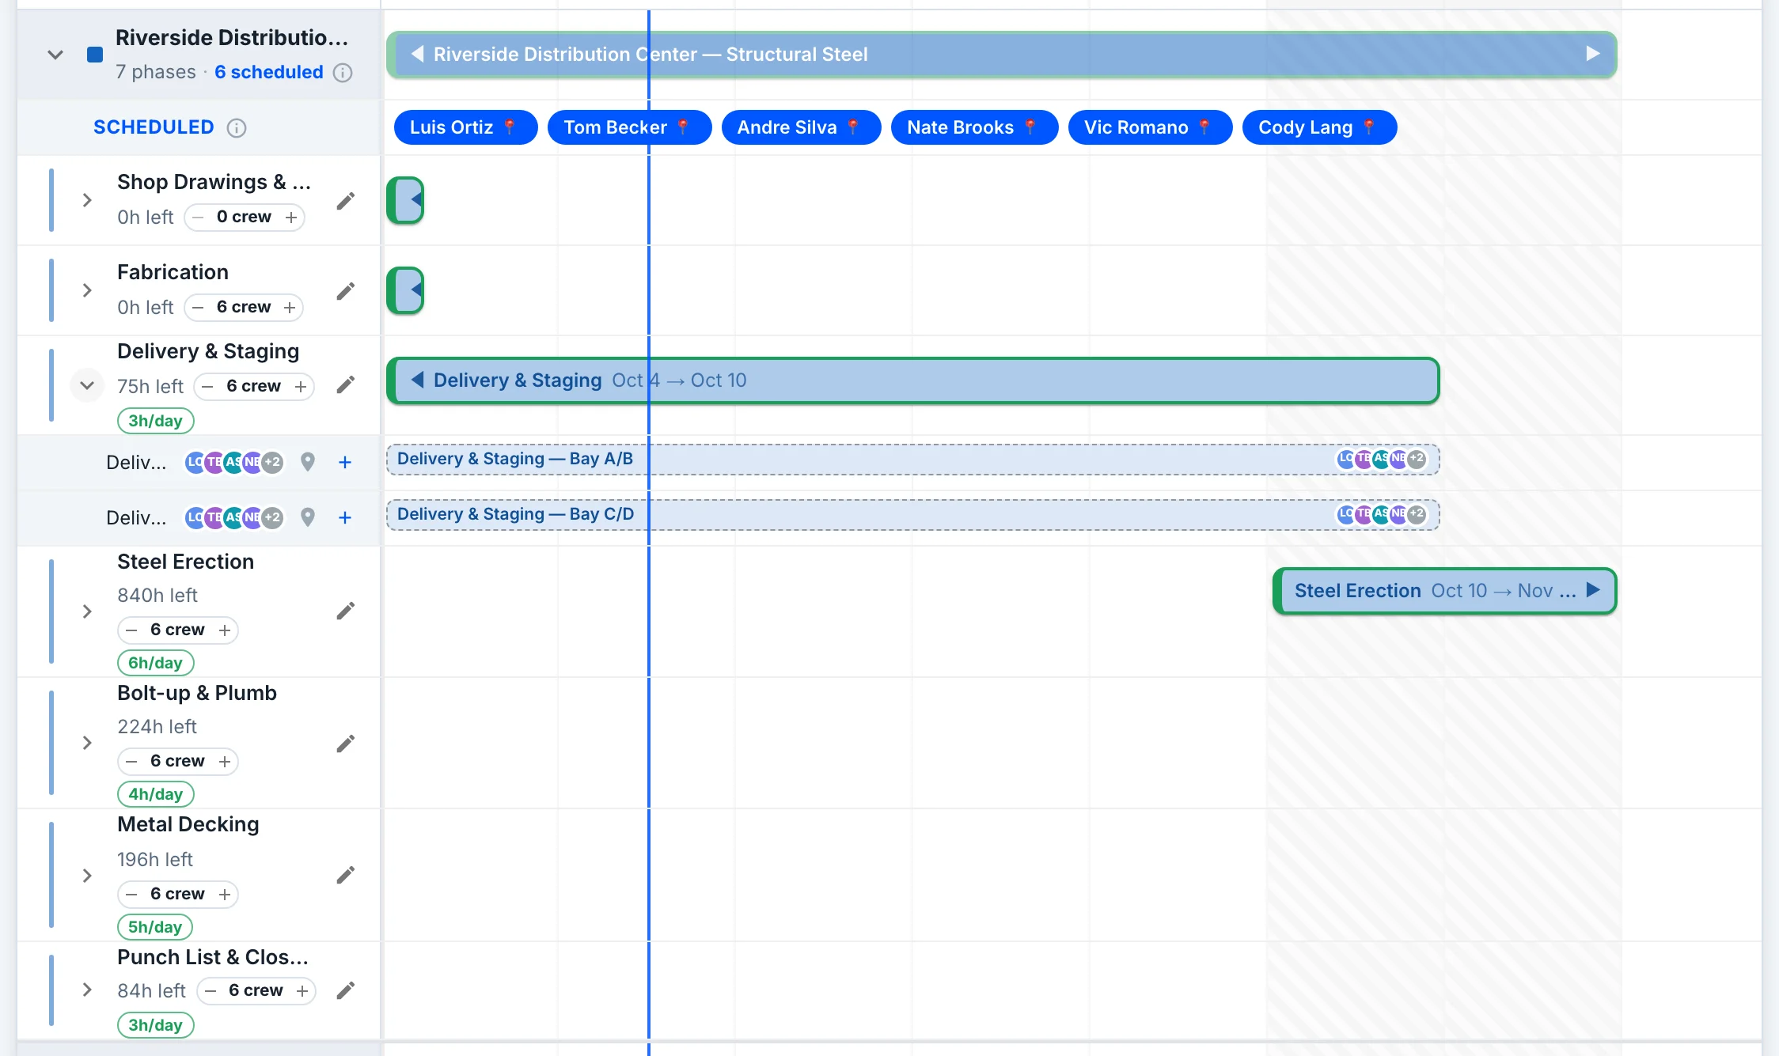Expand the Fabrication phase row
This screenshot has width=1779, height=1056.
[87, 291]
